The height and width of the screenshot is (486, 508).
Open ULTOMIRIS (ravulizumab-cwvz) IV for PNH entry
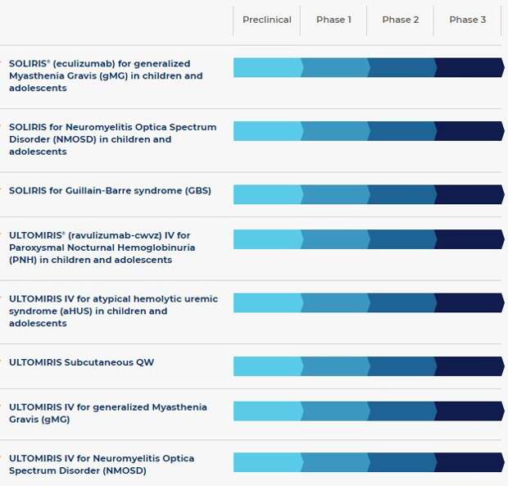click(102, 248)
